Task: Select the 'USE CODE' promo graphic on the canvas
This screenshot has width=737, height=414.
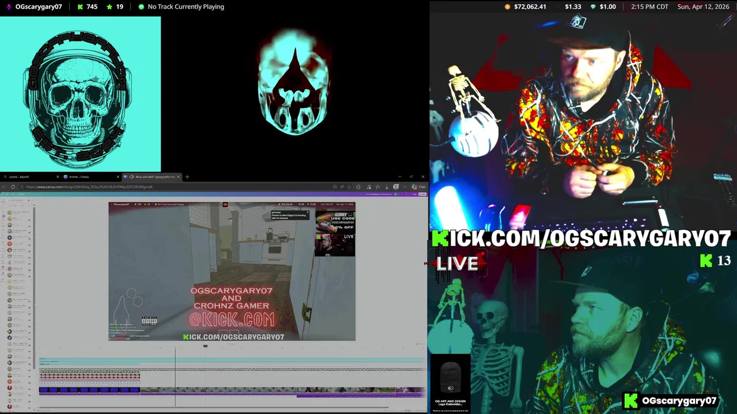Action: click(335, 221)
